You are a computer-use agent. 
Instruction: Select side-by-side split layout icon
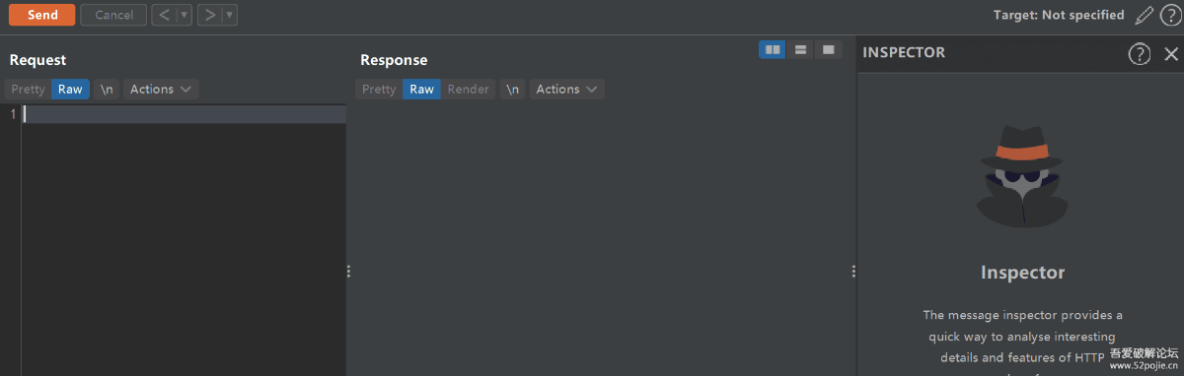tap(773, 49)
